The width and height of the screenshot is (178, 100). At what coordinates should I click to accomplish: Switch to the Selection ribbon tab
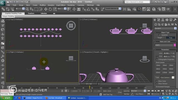44,13
